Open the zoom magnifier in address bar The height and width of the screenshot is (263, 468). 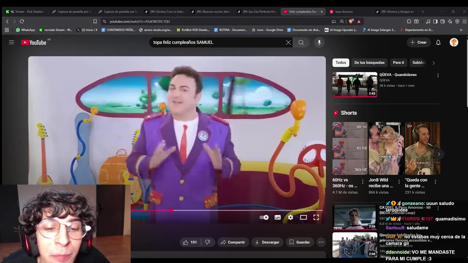[342, 22]
